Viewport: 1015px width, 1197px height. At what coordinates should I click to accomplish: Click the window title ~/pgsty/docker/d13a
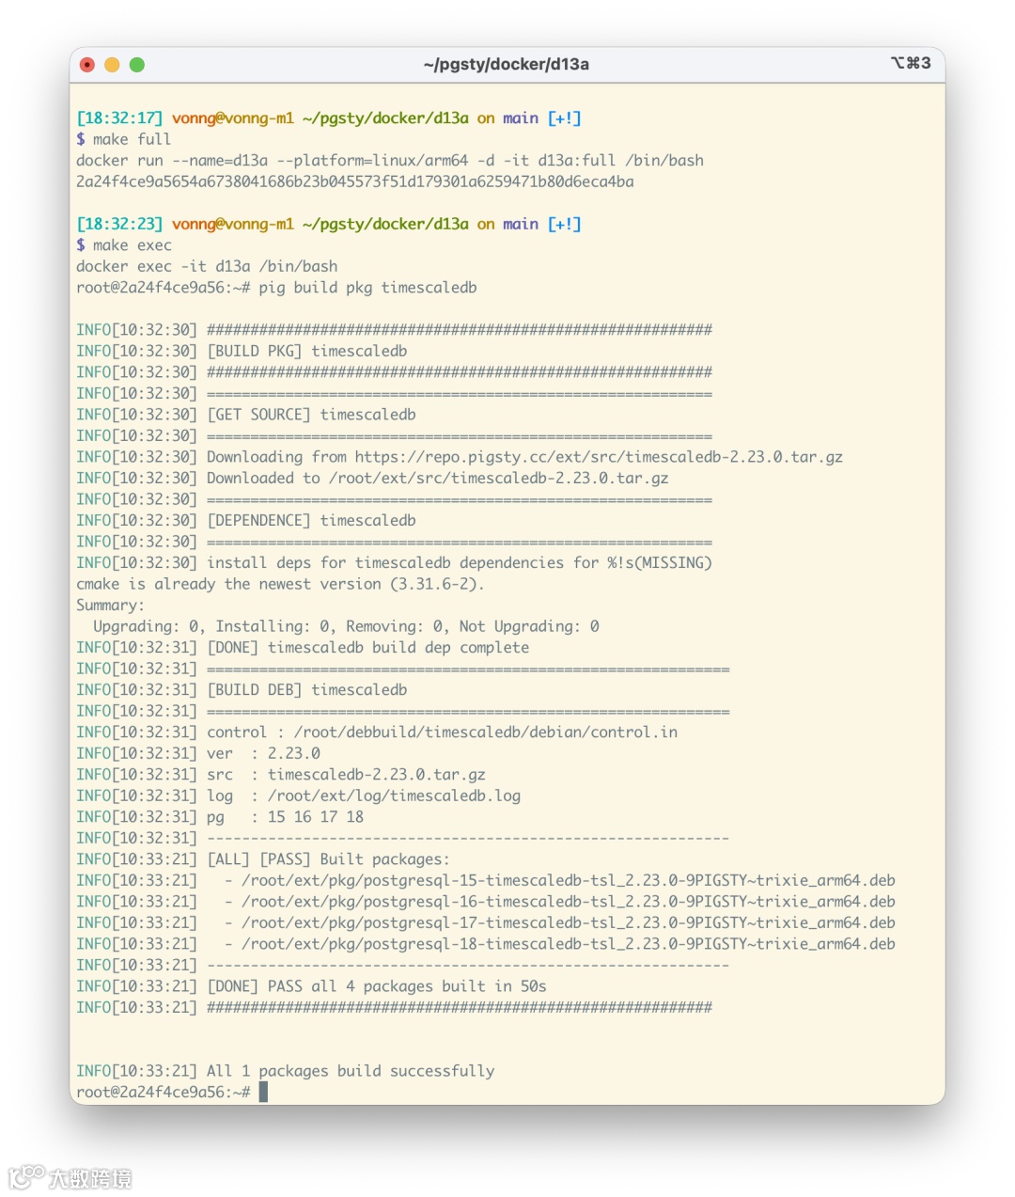[507, 65]
